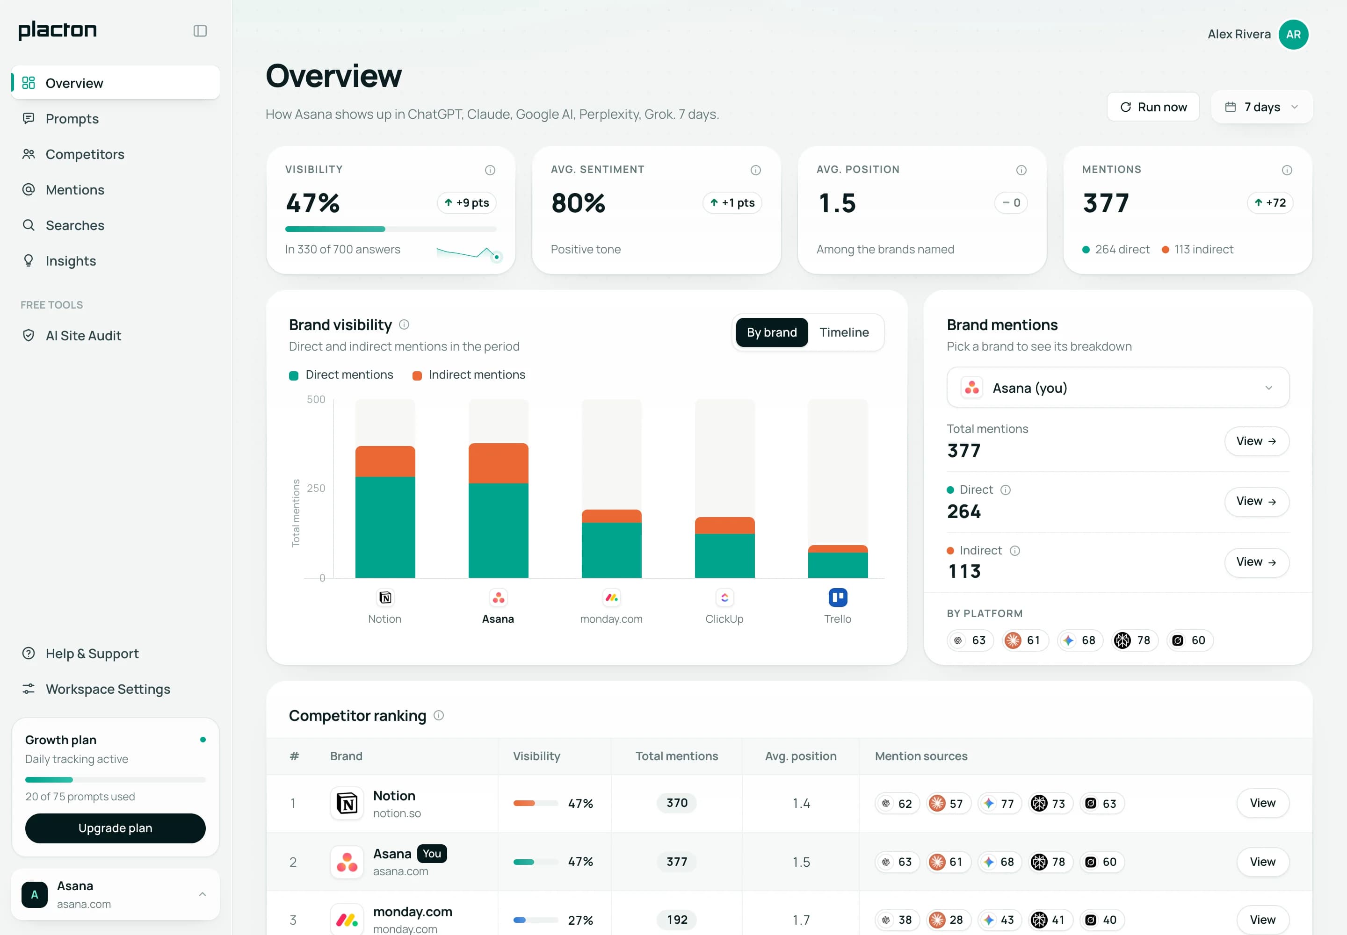The height and width of the screenshot is (935, 1347).
Task: Open Workspace Settings
Action: [116, 689]
